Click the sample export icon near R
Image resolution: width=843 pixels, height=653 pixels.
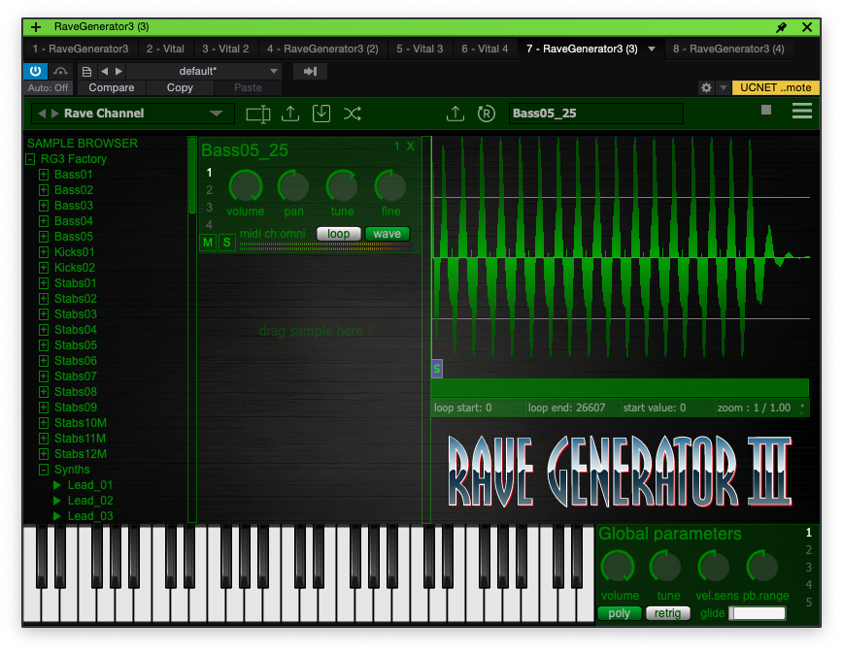455,114
